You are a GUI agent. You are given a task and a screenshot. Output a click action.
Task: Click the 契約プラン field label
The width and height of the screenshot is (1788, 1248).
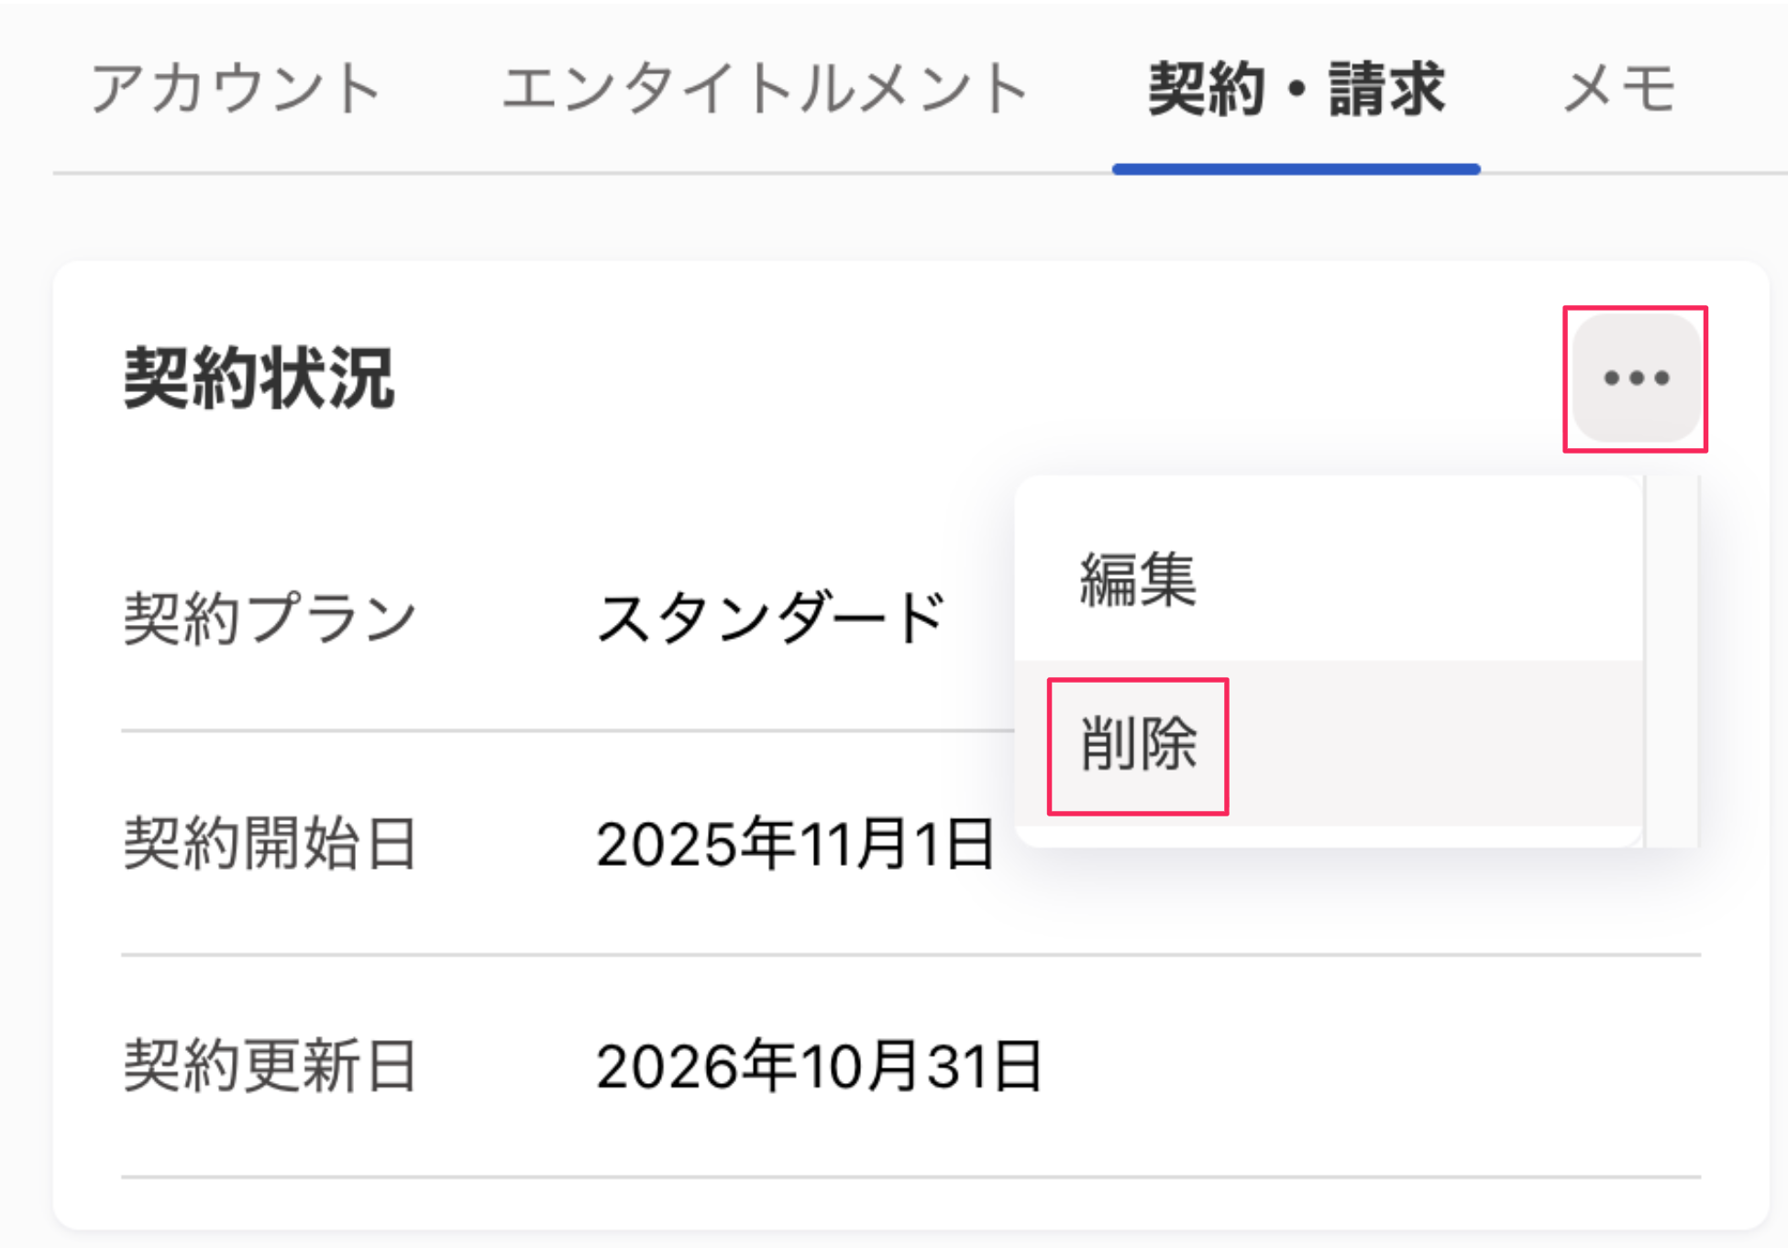pyautogui.click(x=270, y=618)
